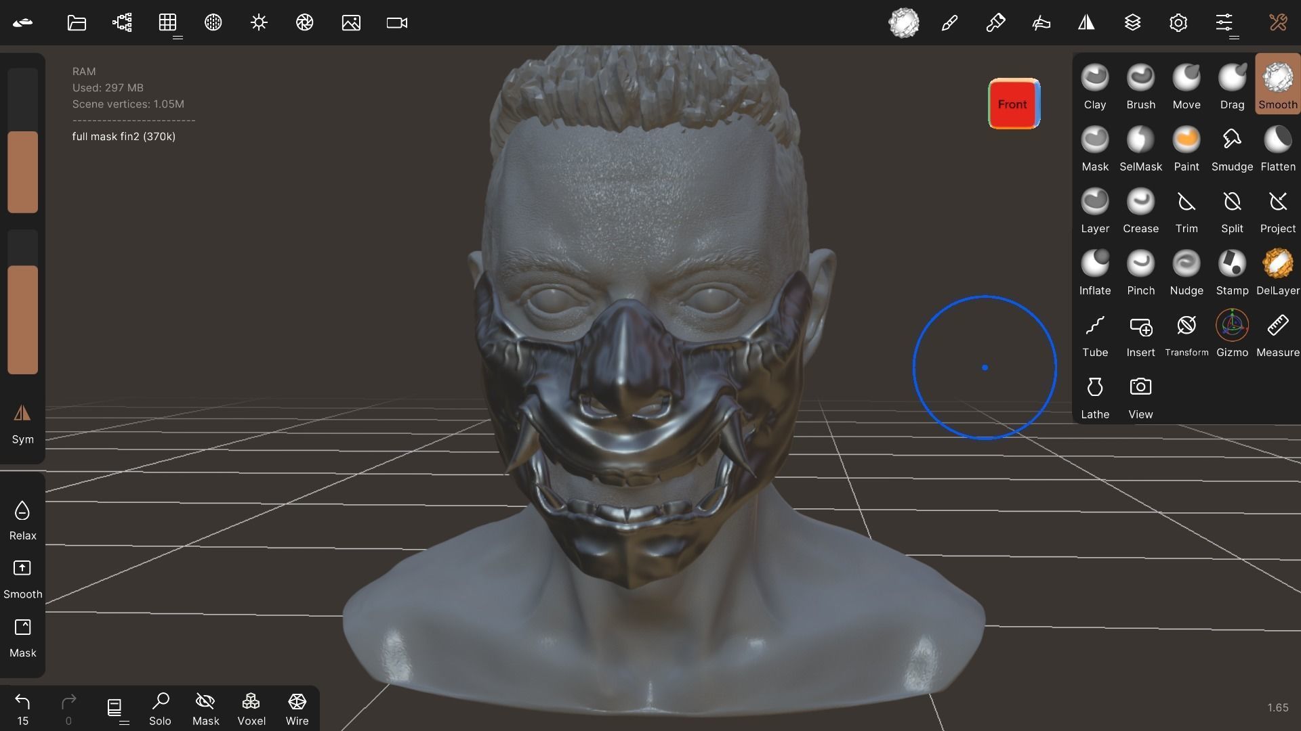Click the Nomad app logo icon
The width and height of the screenshot is (1301, 731).
22,22
